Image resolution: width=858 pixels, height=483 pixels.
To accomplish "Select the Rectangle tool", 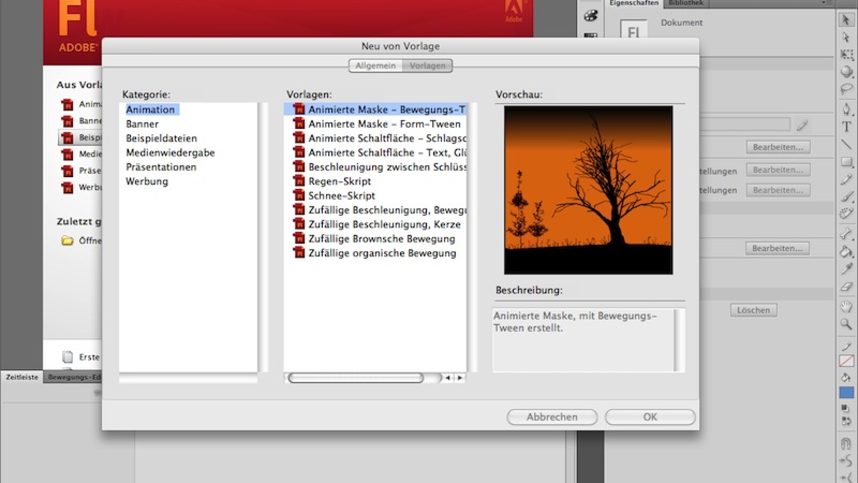I will point(846,162).
